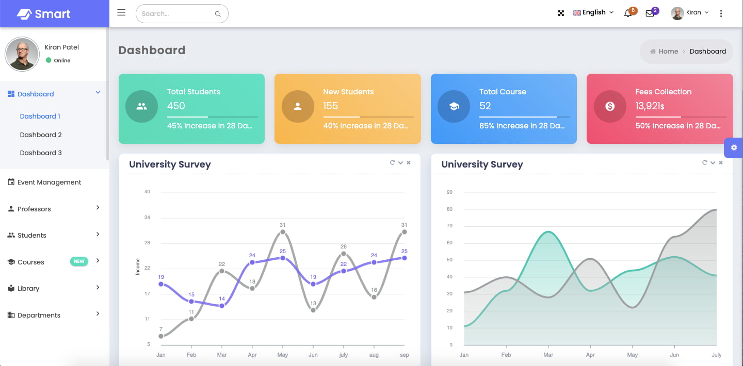743x366 pixels.
Task: Open the messages envelope with 2 unread
Action: pos(649,13)
